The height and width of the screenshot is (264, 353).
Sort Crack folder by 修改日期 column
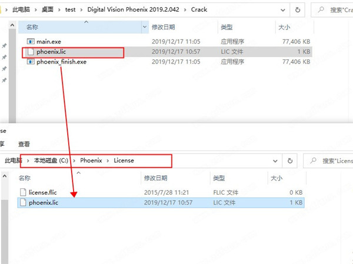163,27
